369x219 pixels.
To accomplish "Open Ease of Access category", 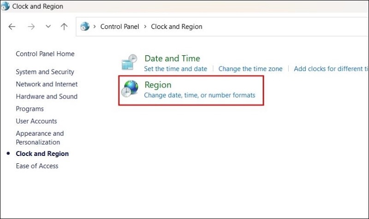I will [37, 166].
